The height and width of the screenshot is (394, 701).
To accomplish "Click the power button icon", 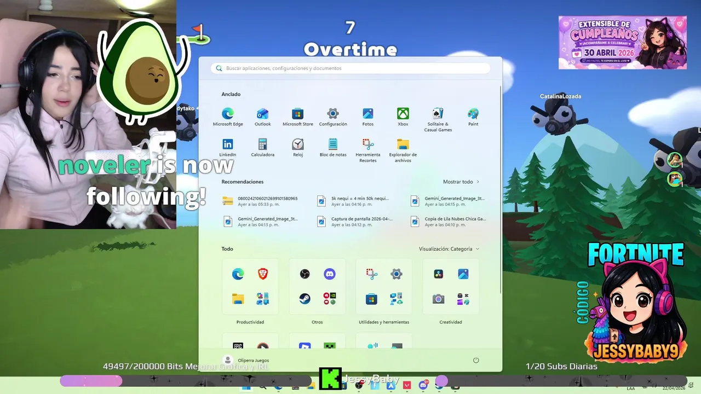I will 476,360.
